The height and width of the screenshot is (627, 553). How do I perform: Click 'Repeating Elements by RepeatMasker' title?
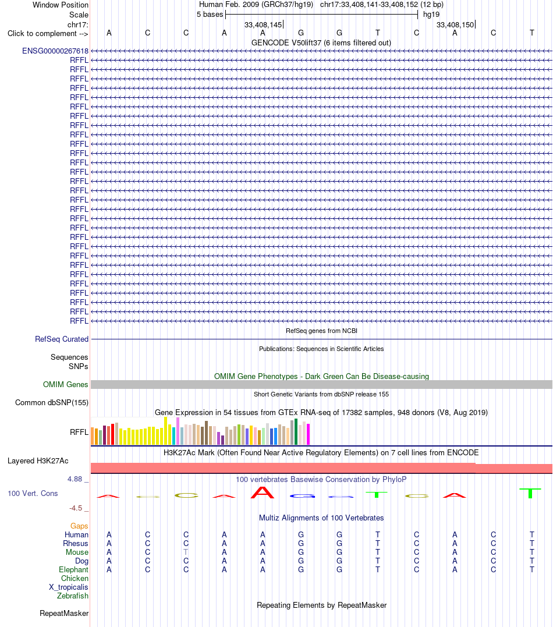click(x=321, y=605)
